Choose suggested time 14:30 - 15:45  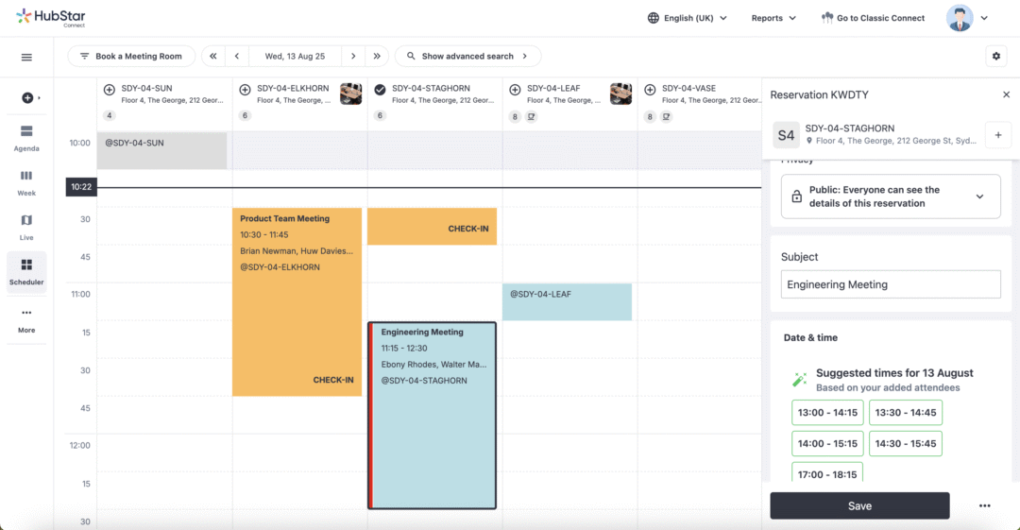[x=906, y=443]
